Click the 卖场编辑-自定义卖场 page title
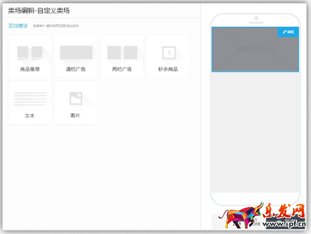The height and width of the screenshot is (234, 311). 39,10
